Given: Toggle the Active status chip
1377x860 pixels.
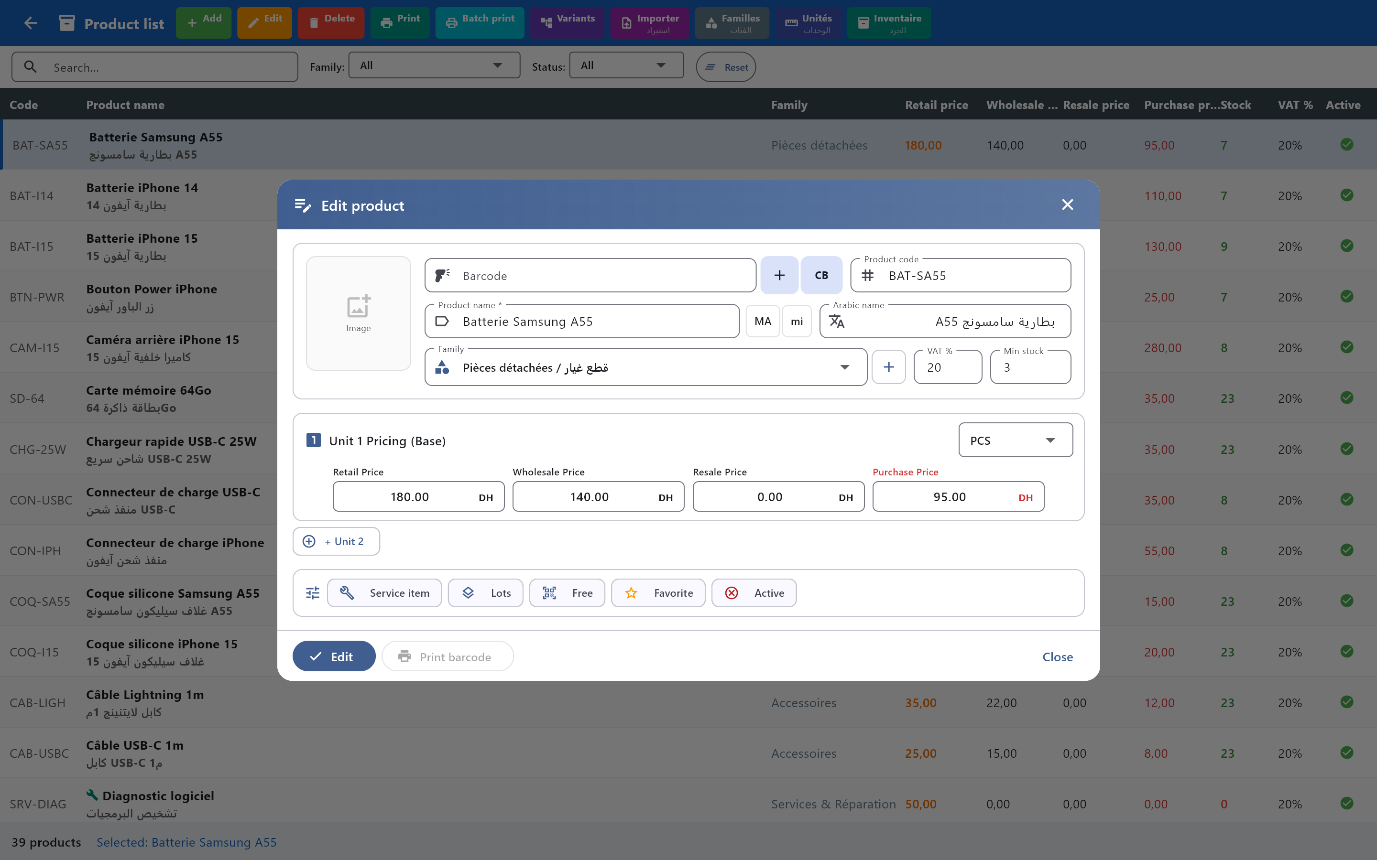Looking at the screenshot, I should coord(754,592).
